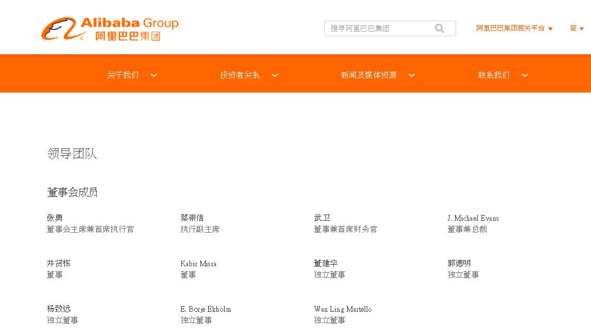Open the 联系我们 menu
The width and height of the screenshot is (591, 335).
tap(494, 75)
